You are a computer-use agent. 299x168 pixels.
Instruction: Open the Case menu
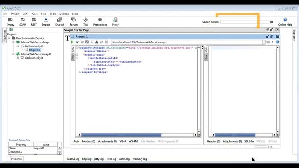tap(35, 14)
